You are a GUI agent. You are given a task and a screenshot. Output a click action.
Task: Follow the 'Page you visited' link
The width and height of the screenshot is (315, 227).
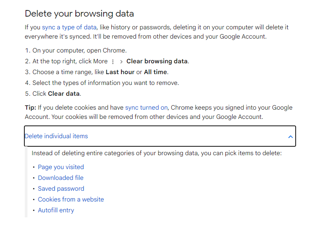click(61, 167)
